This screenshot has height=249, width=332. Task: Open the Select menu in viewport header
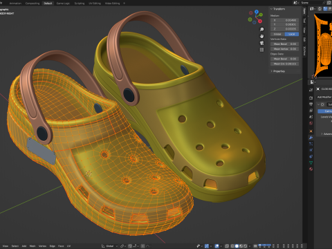pyautogui.click(x=15, y=246)
